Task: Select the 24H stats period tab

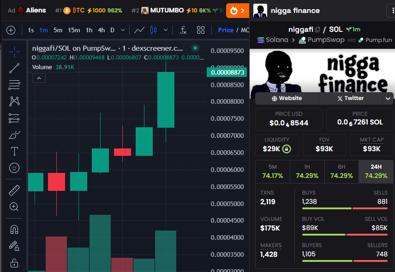Action: (376, 171)
